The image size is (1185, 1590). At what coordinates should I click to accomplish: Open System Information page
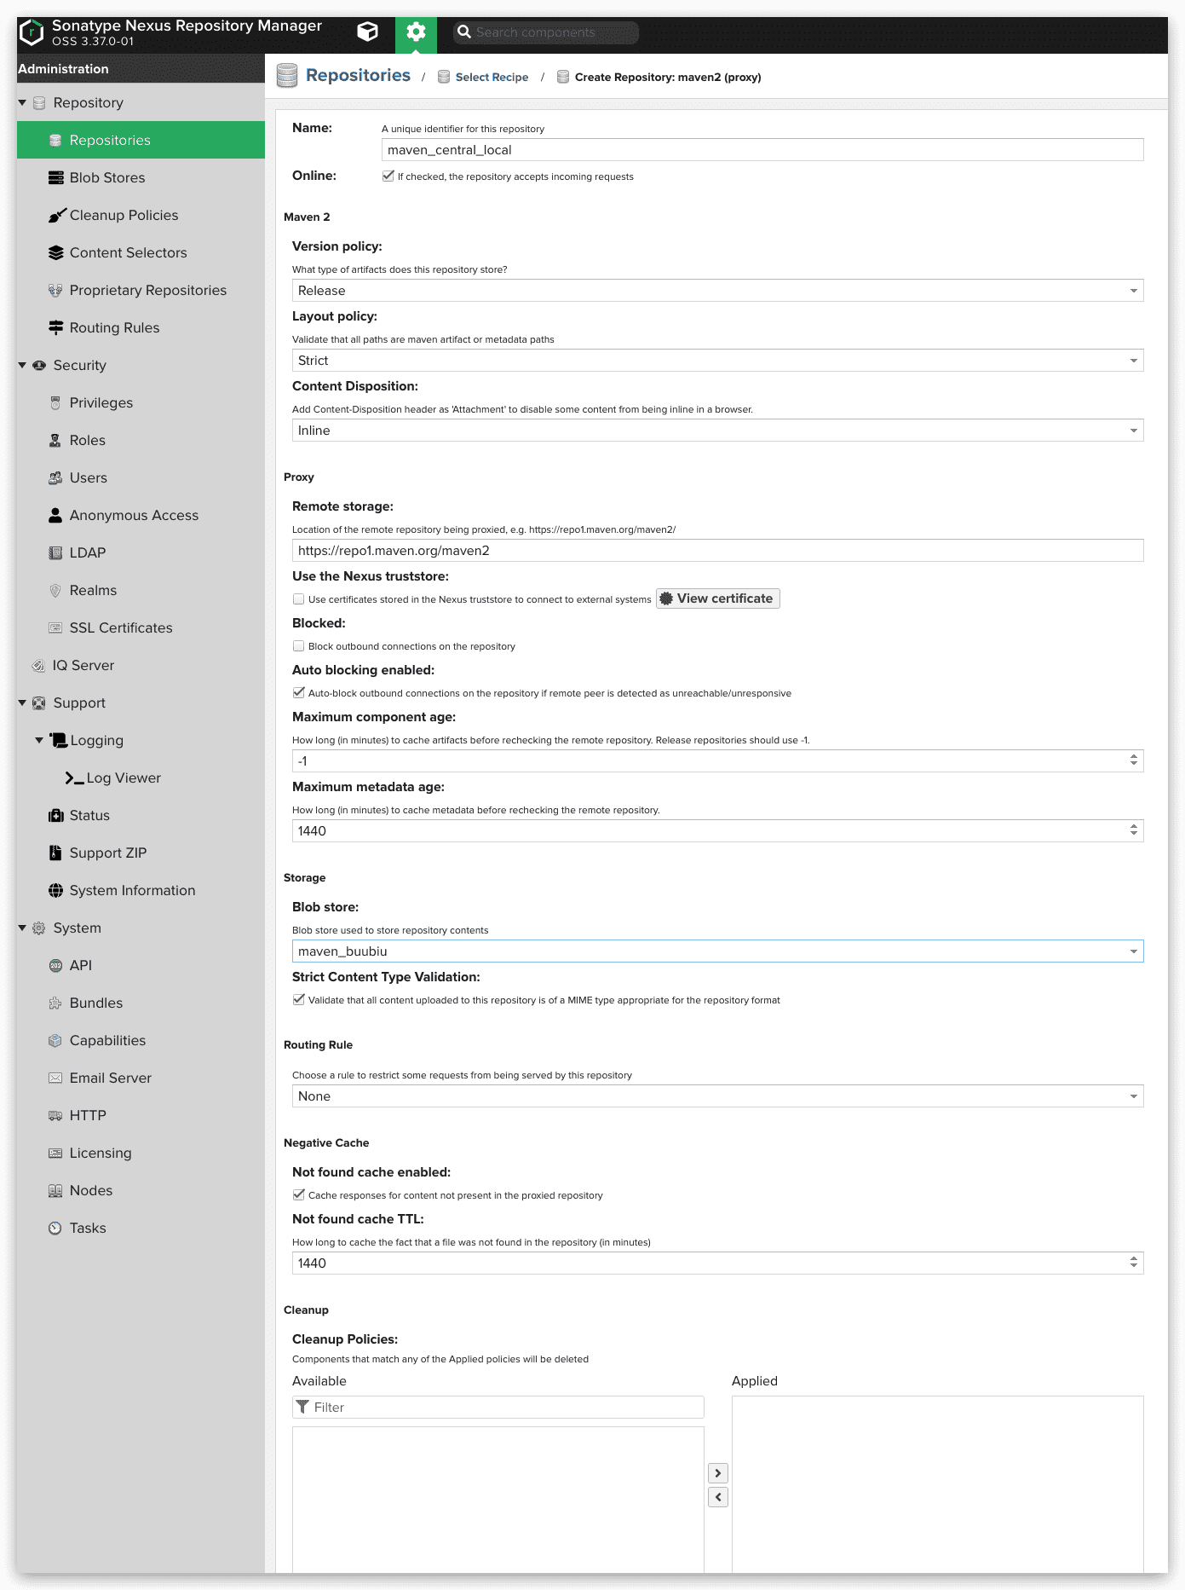(x=132, y=890)
